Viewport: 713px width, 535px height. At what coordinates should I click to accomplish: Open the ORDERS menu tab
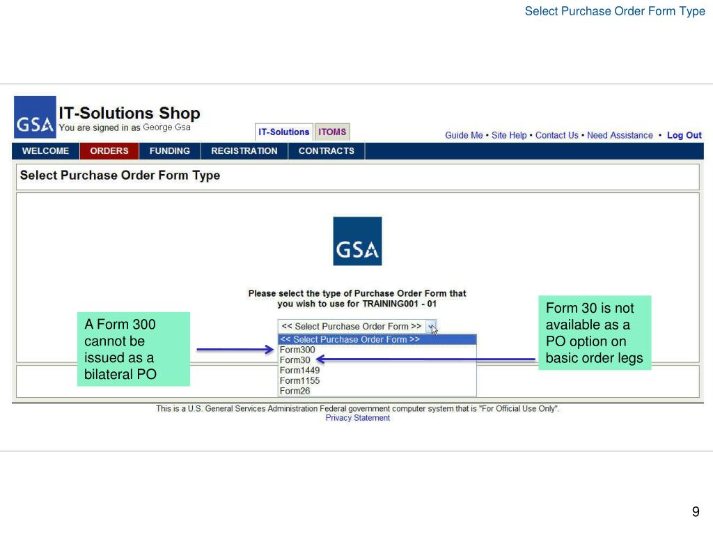point(109,151)
